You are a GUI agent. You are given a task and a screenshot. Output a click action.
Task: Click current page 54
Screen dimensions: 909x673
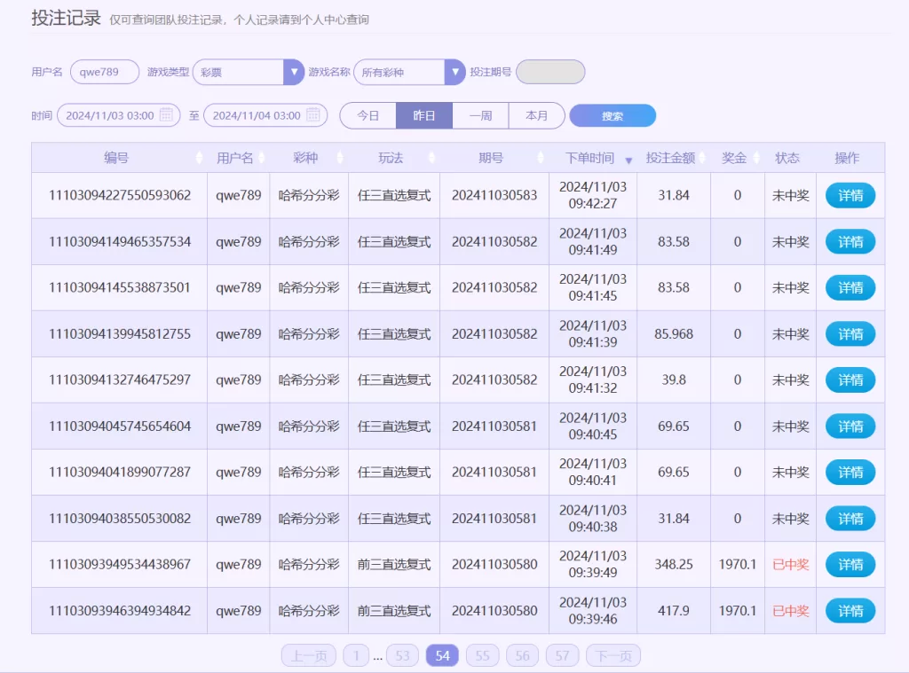coord(442,655)
